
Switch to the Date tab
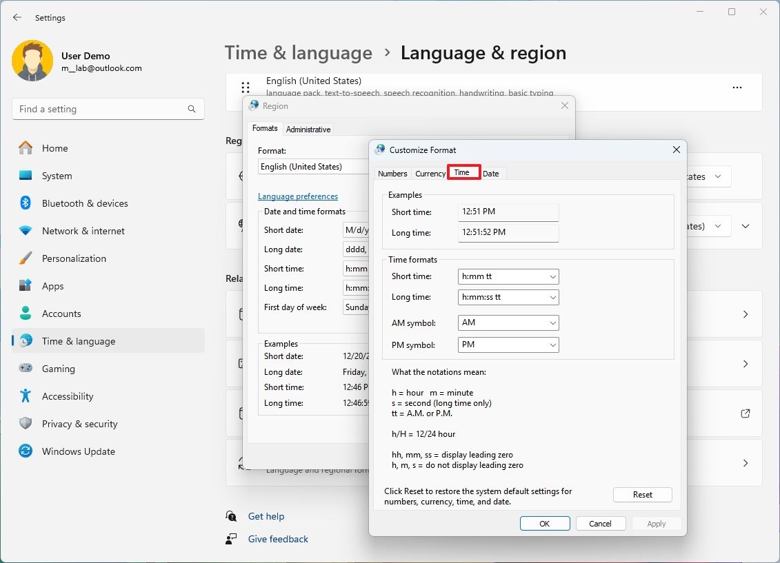[491, 173]
